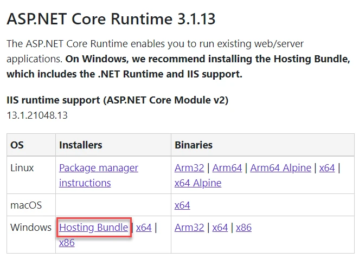
Task: Select the x64 Alpine binaries link
Action: pos(198,183)
